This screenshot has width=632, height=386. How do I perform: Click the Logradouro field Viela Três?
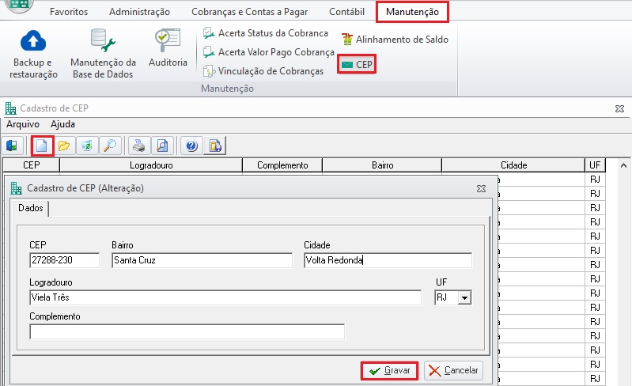[225, 297]
